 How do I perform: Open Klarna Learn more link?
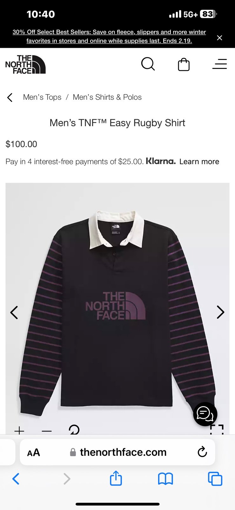point(199,162)
